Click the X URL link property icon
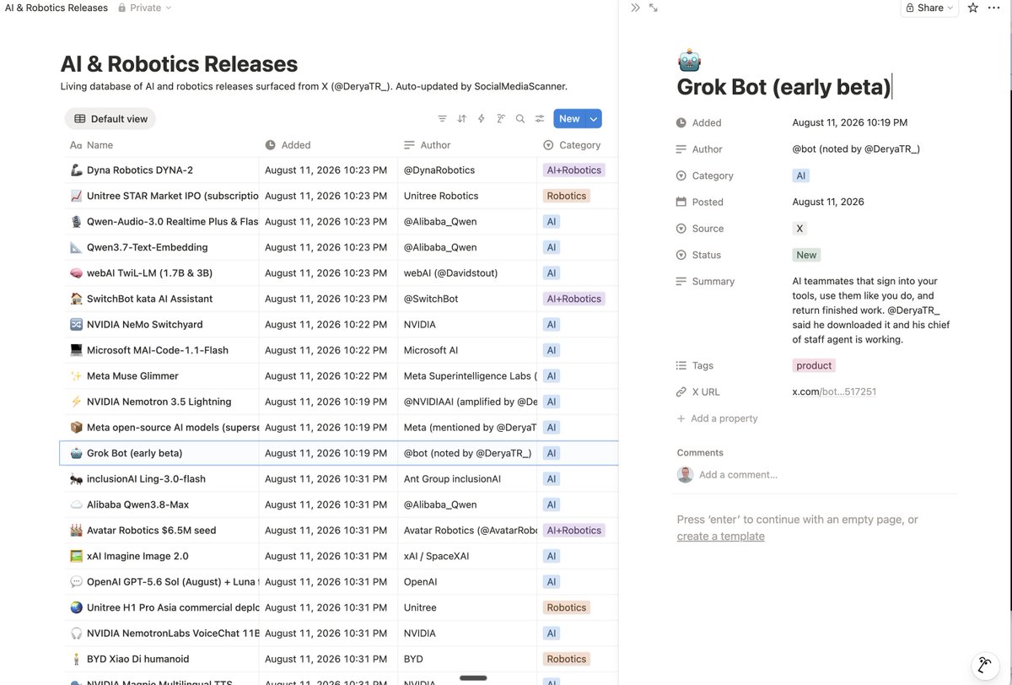This screenshot has width=1012, height=685. point(681,391)
